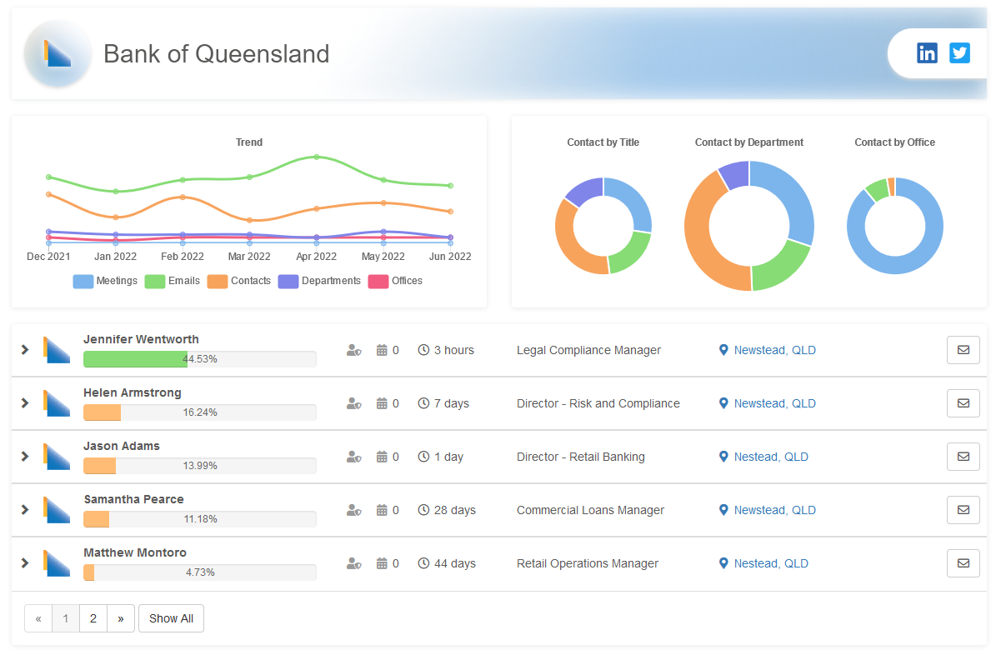The width and height of the screenshot is (996, 655).
Task: Open Newstead, QLD location for Helen Armstrong
Action: click(768, 403)
